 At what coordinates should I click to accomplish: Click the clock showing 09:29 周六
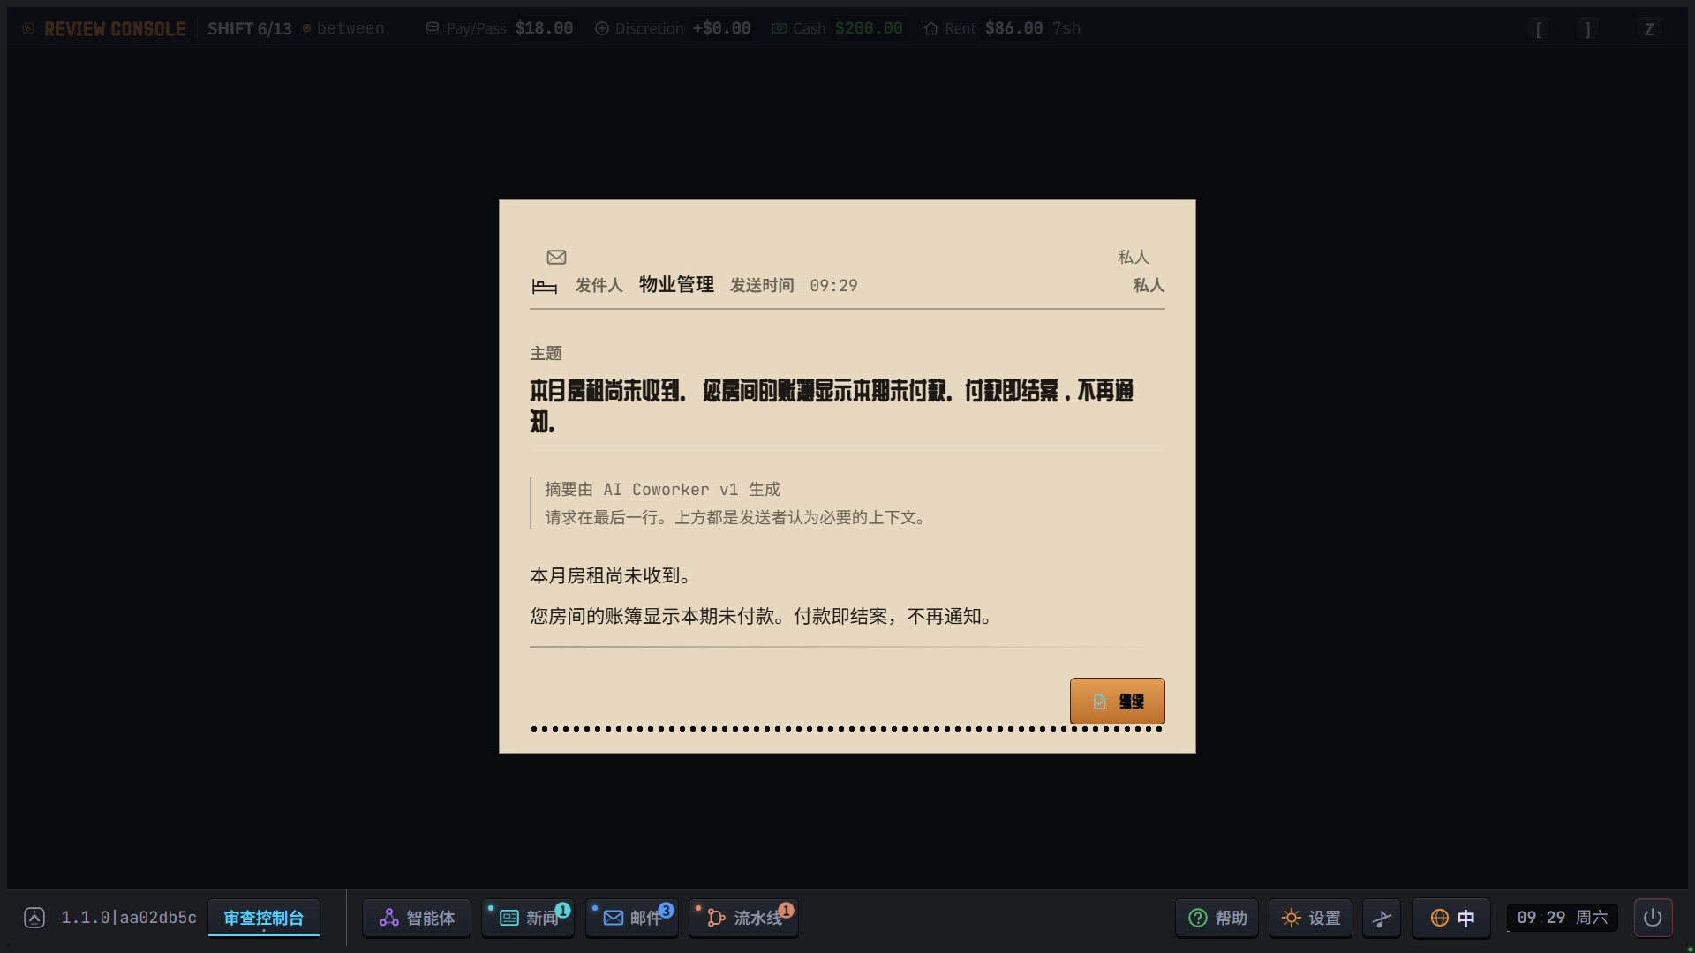[x=1562, y=918]
